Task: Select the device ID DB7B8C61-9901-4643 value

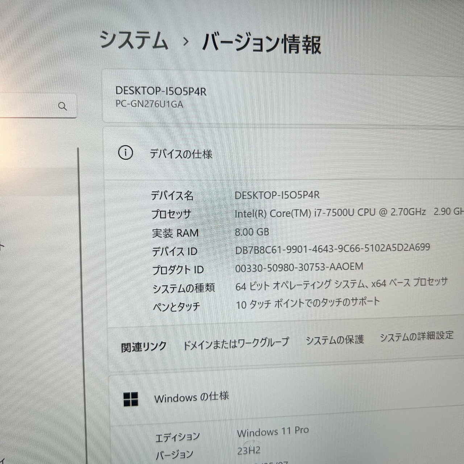Action: point(332,249)
